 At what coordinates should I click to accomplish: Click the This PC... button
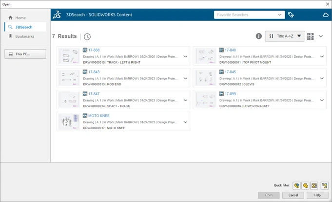pyautogui.click(x=25, y=54)
